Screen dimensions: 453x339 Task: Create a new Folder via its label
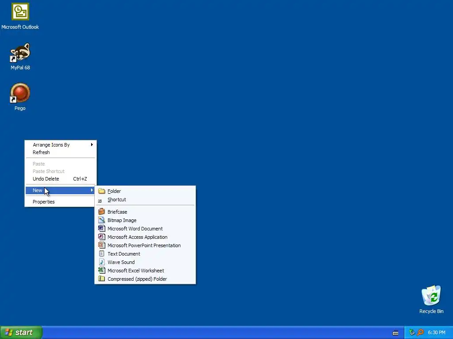pyautogui.click(x=114, y=191)
